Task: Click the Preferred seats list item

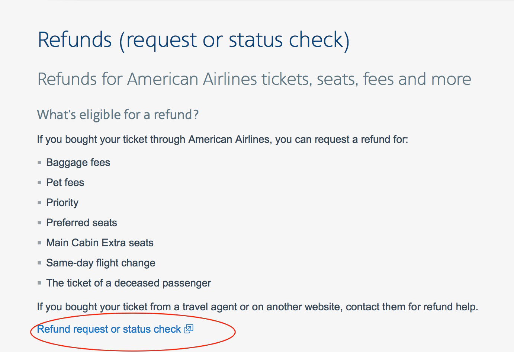Action: pyautogui.click(x=81, y=223)
